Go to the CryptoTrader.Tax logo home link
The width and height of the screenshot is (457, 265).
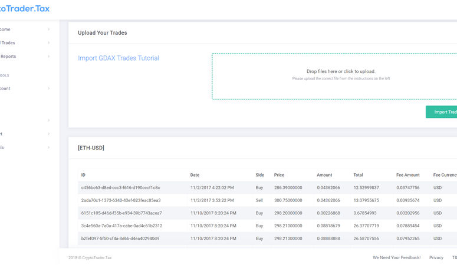pos(25,8)
